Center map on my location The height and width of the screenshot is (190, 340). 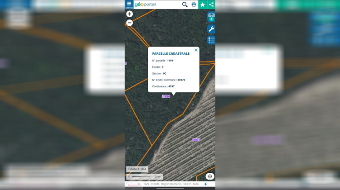click(210, 176)
